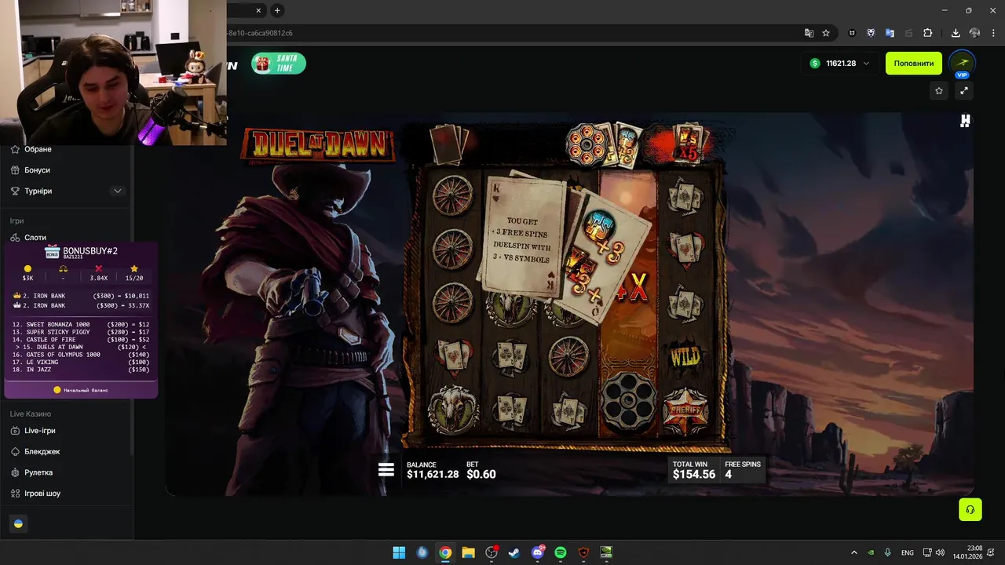The width and height of the screenshot is (1005, 565).
Task: Open Steam from the taskbar
Action: 514,552
